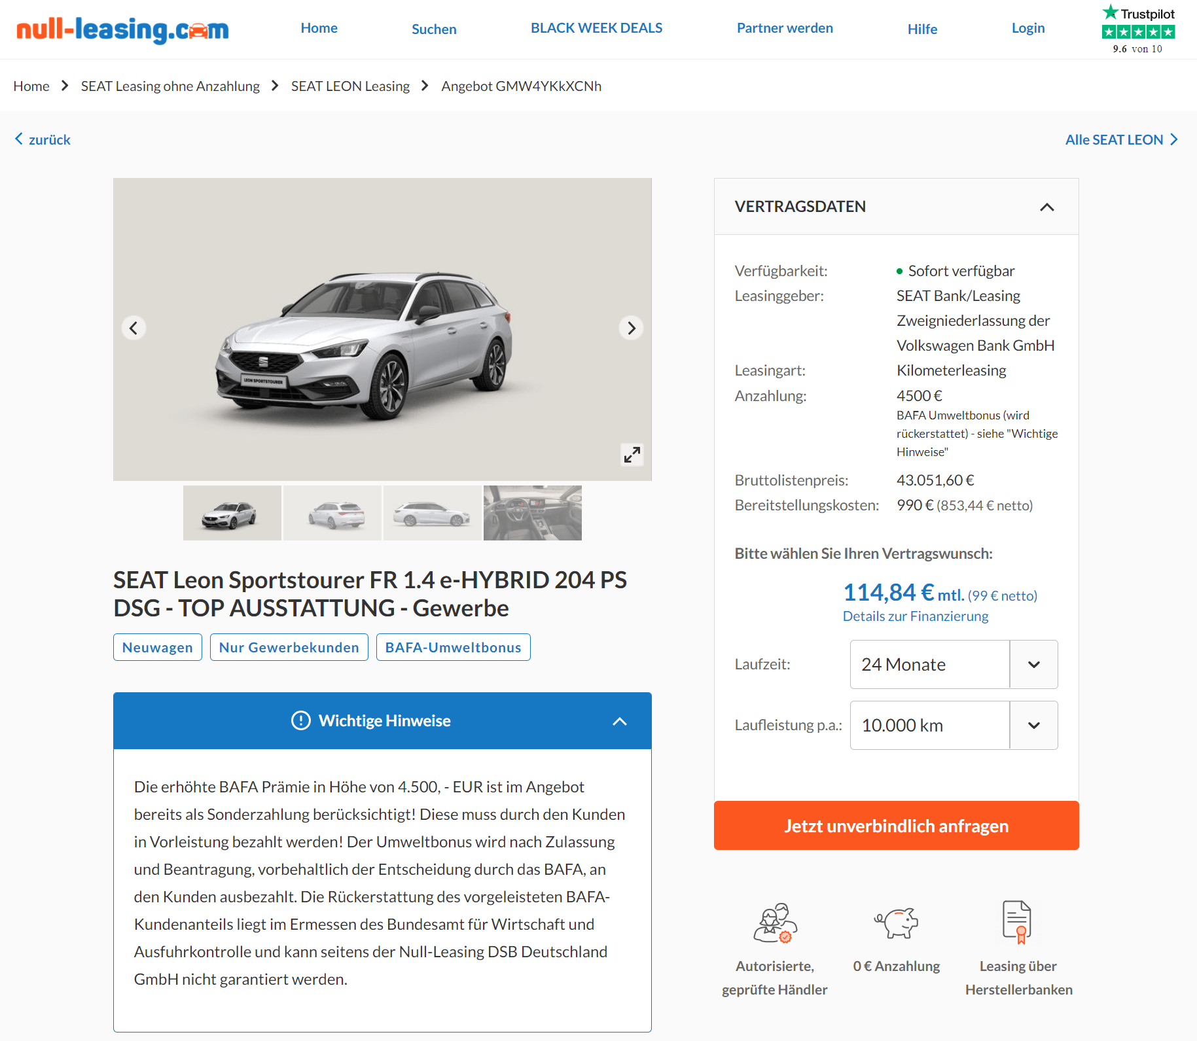Image resolution: width=1197 pixels, height=1041 pixels.
Task: Go to Login
Action: (x=1028, y=28)
